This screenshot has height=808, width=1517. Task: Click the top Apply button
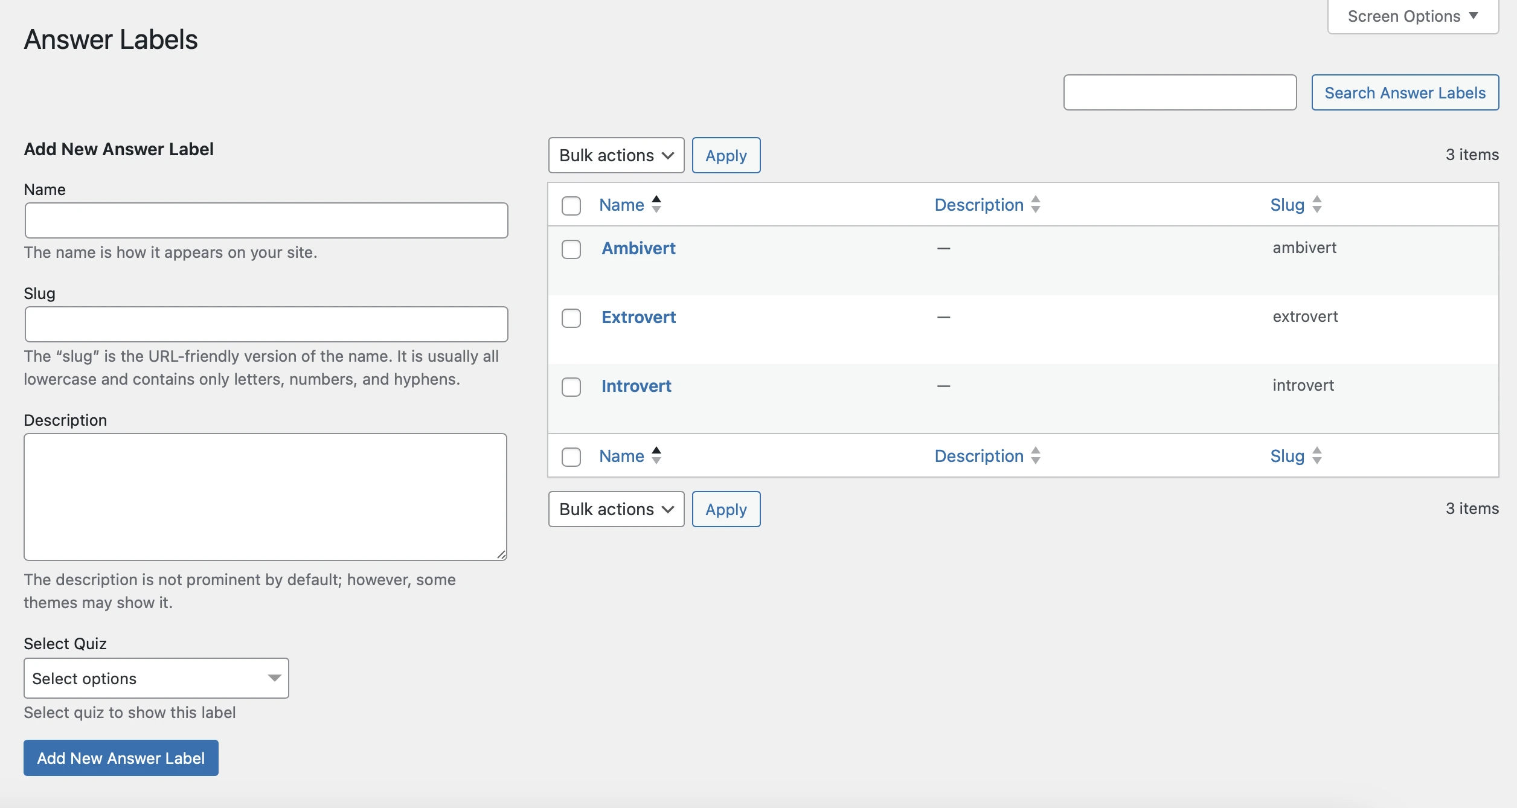(x=726, y=156)
